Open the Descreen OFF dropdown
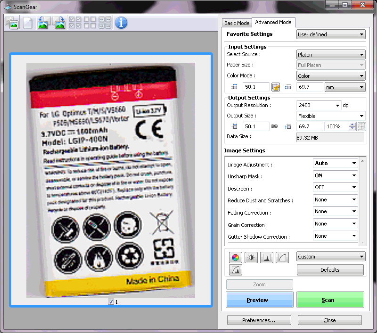The width and height of the screenshot is (377, 333). pyautogui.click(x=335, y=187)
